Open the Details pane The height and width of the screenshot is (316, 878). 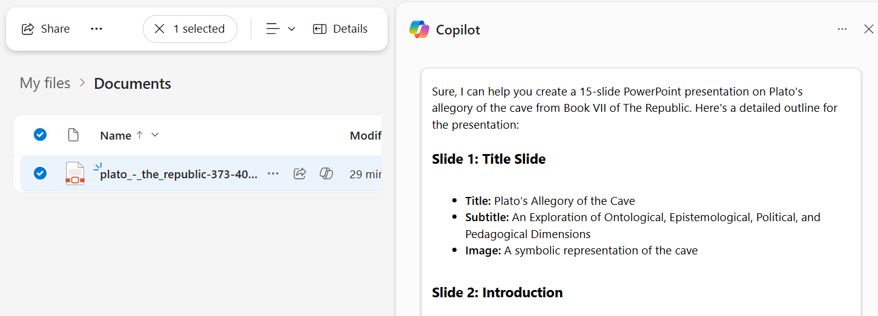pos(340,29)
